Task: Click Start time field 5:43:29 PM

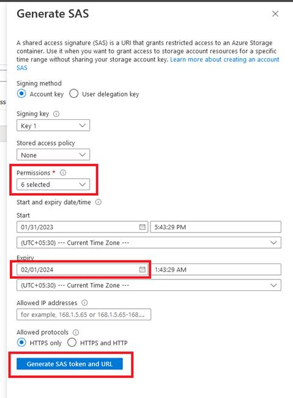Action: (215, 227)
